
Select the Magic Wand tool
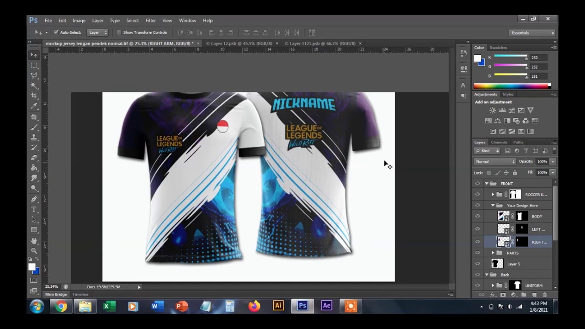click(x=34, y=85)
